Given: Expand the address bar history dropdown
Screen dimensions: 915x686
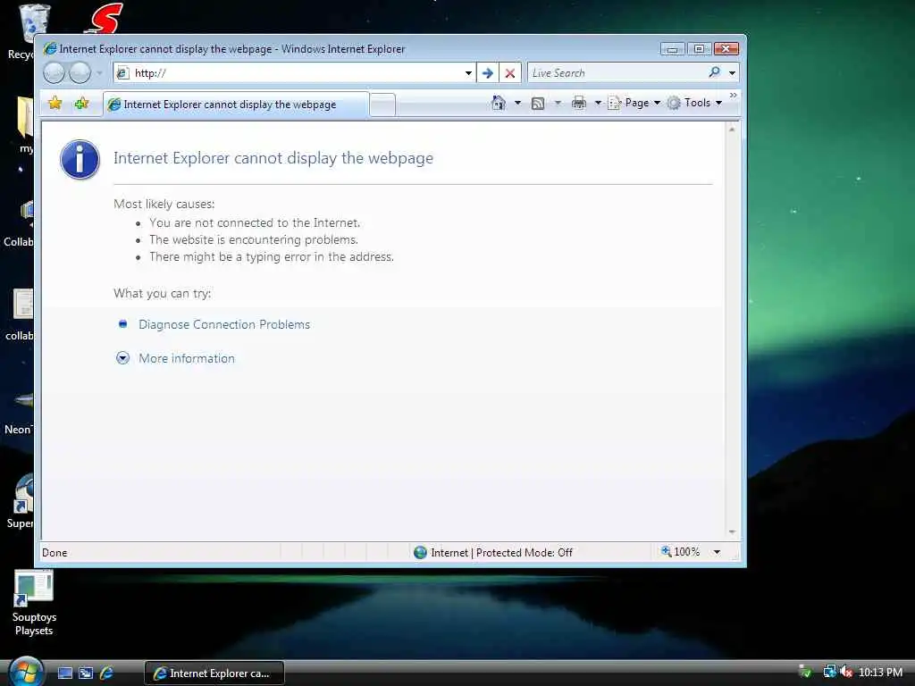Looking at the screenshot, I should (468, 73).
